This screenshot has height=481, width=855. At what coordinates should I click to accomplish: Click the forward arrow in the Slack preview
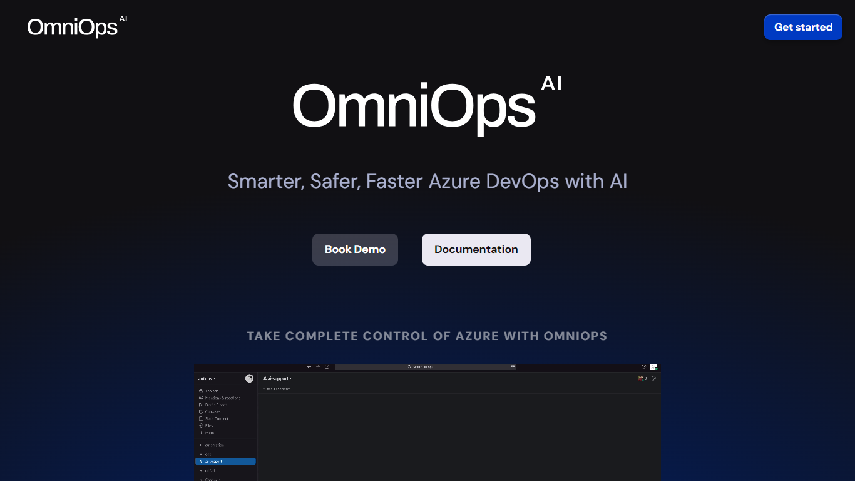point(318,367)
